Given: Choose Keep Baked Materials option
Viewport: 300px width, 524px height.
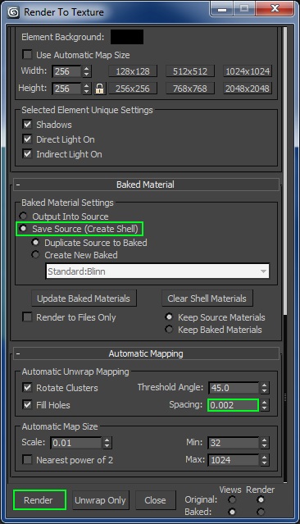Looking at the screenshot, I should click(169, 330).
